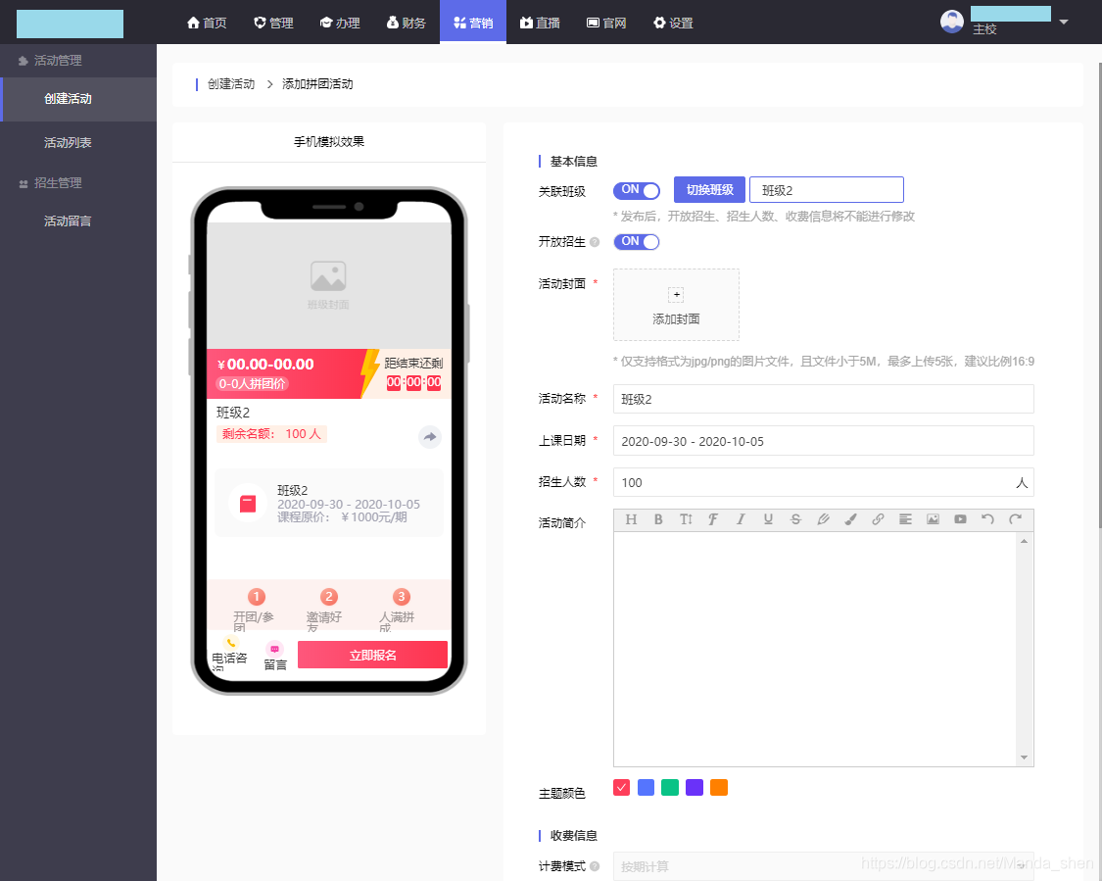The height and width of the screenshot is (881, 1102).
Task: Open the 办理 menu
Action: point(340,23)
